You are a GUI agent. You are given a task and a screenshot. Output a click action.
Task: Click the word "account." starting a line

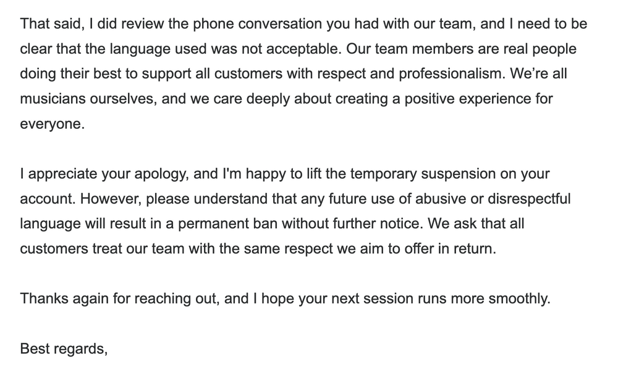point(48,199)
